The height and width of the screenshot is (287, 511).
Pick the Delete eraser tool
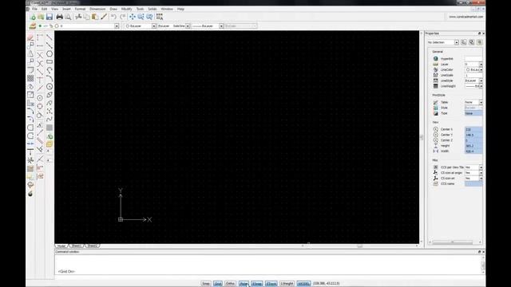(x=30, y=37)
